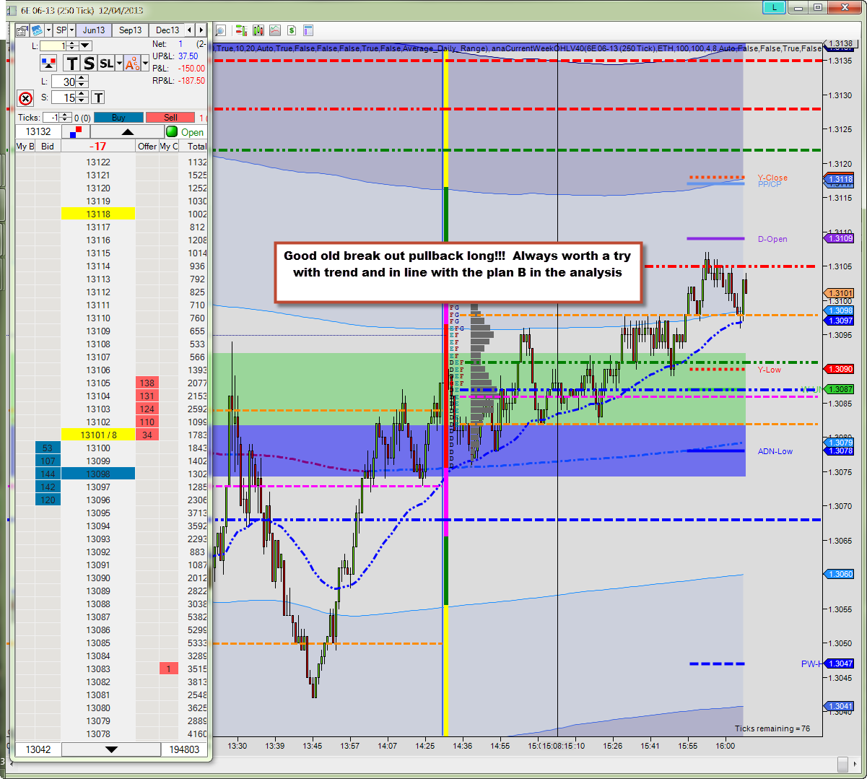867x779 pixels.
Task: Open the candlestick chart style icon
Action: pos(258,30)
